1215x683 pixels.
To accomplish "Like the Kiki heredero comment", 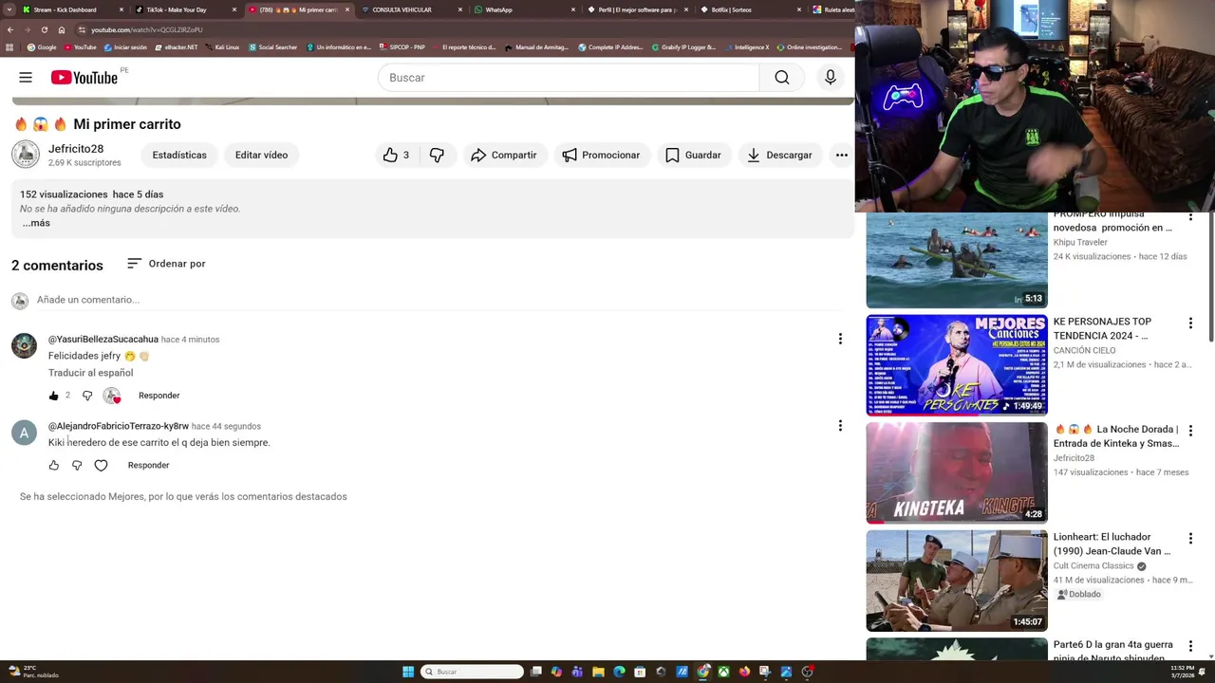I will point(54,466).
